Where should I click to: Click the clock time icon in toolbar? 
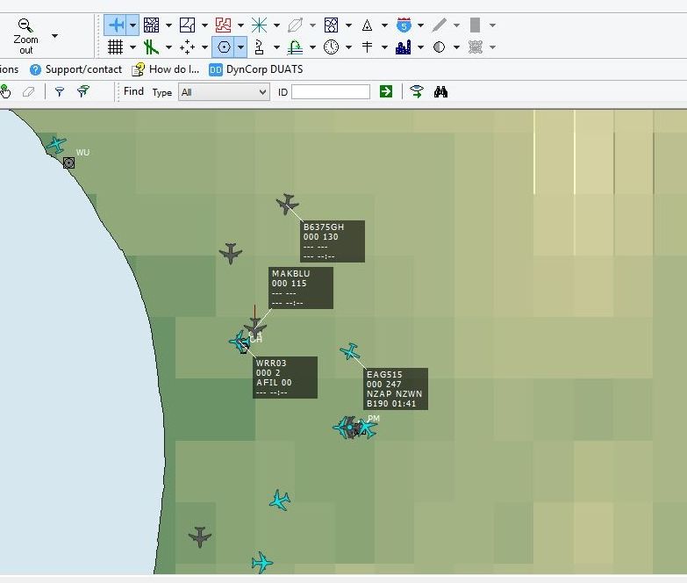pos(332,47)
